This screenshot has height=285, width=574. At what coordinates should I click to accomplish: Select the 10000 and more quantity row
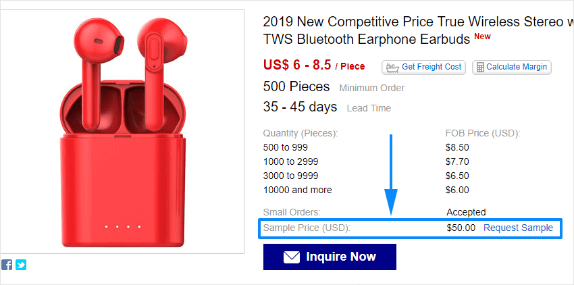click(x=298, y=190)
